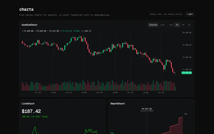
Task: Choose the 1h timeframe
Action: [x=177, y=25]
